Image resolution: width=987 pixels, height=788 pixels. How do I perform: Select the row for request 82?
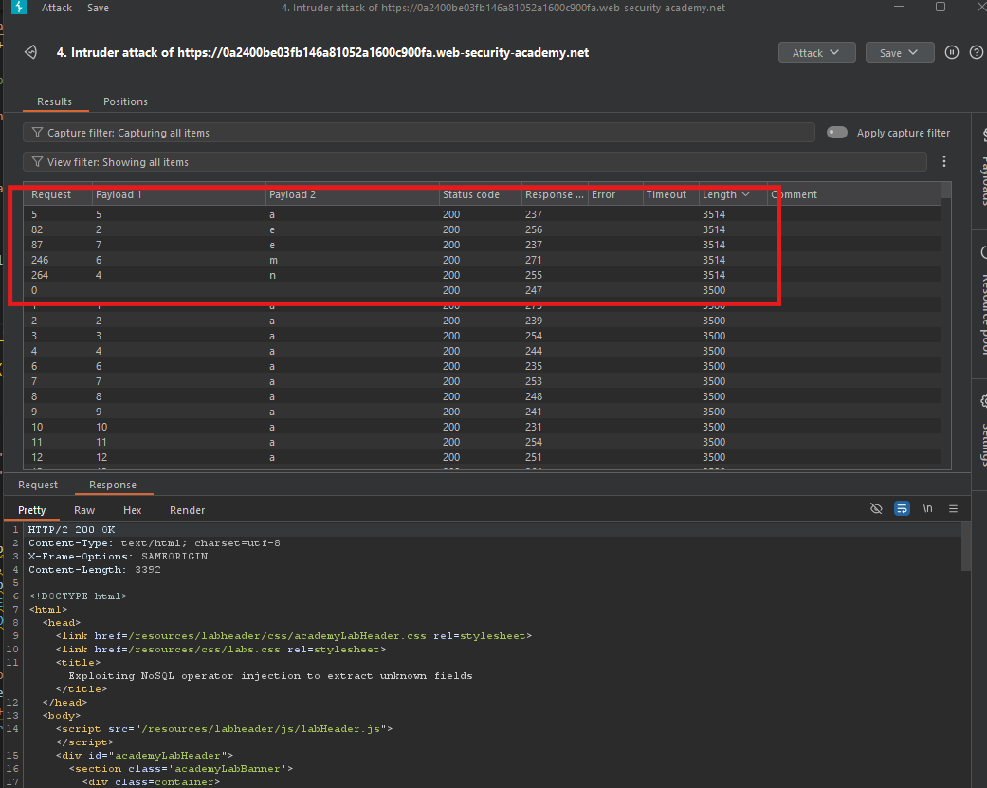click(483, 229)
